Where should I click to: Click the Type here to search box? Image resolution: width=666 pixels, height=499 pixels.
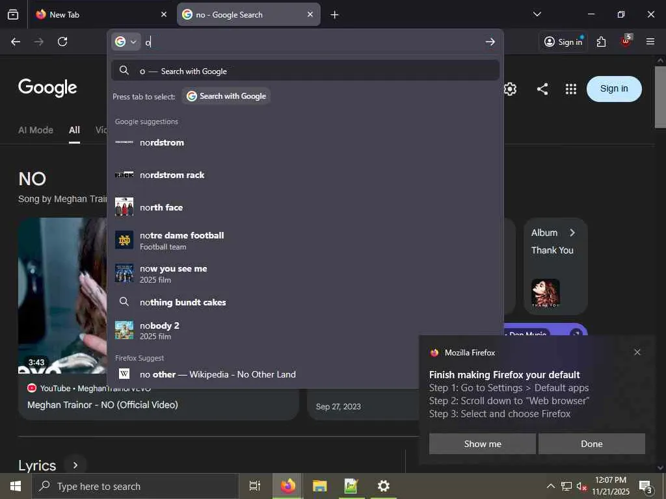(x=135, y=486)
